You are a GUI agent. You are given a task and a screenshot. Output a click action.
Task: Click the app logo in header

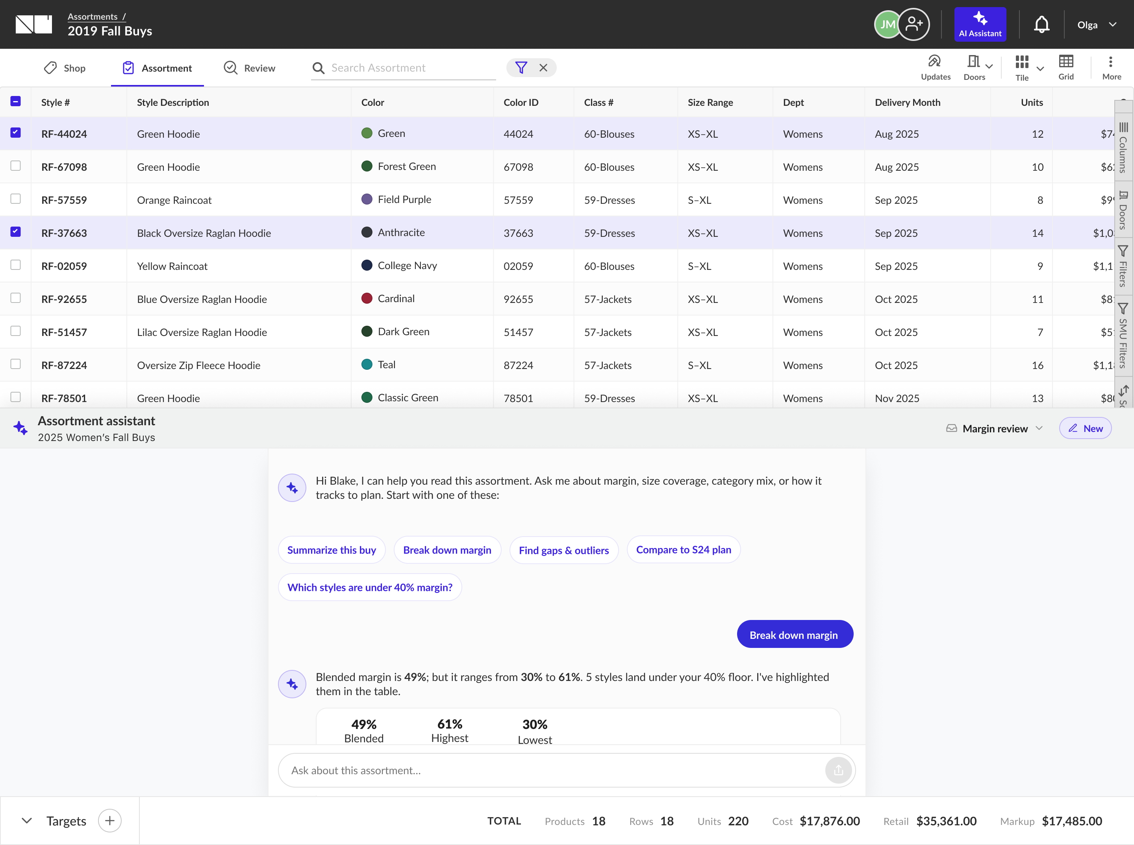tap(34, 24)
